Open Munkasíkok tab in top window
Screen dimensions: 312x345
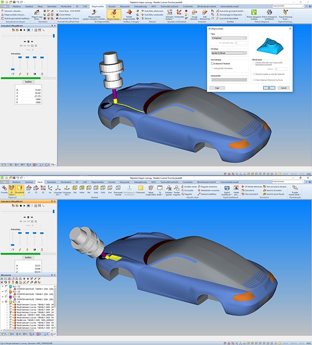point(66,6)
